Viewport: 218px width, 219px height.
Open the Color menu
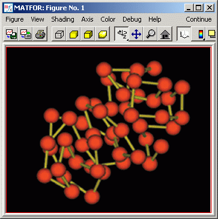tap(108, 19)
